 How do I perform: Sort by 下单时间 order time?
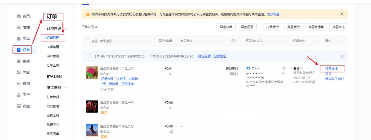coord(90,27)
